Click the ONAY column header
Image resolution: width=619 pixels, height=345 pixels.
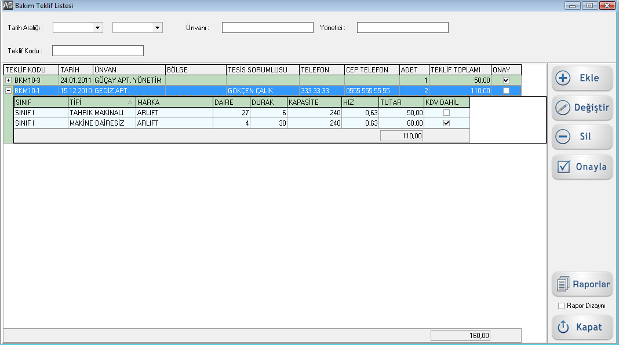(506, 70)
